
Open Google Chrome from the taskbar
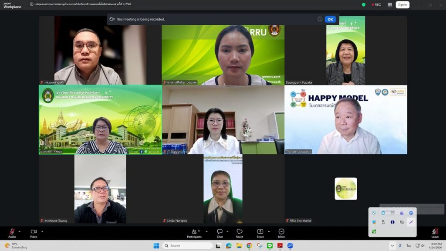[249, 246]
